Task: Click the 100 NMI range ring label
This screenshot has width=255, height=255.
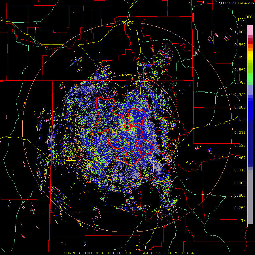Action: point(127,22)
